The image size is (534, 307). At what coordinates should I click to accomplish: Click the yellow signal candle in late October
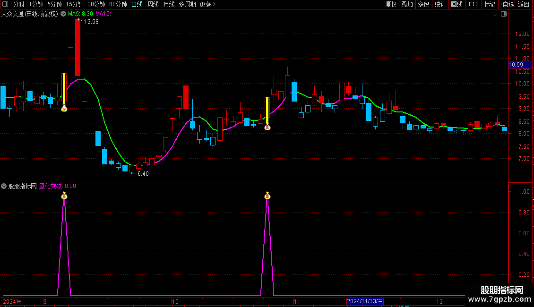[x=267, y=111]
